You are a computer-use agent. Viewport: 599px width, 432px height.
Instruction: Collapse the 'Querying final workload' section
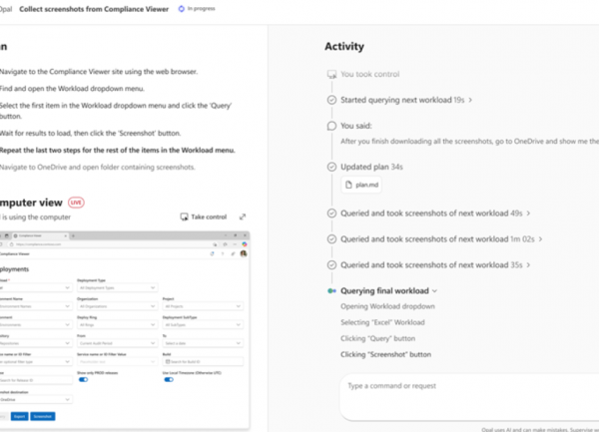[x=435, y=290]
